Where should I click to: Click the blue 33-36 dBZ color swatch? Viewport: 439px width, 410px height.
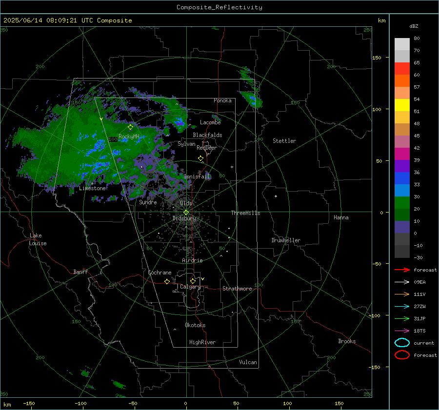[x=402, y=178]
